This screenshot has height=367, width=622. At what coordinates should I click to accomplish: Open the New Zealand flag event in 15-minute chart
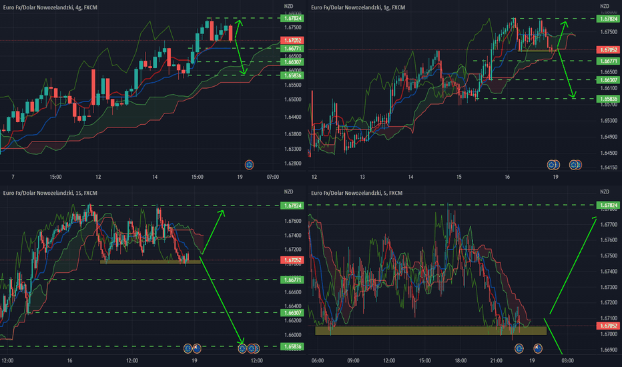[x=197, y=349]
